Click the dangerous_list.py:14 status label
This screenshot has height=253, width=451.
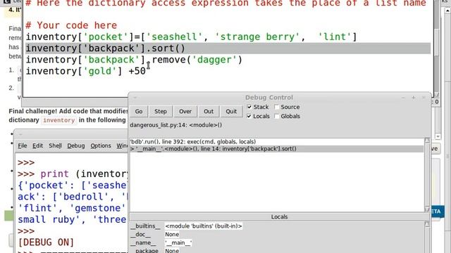pos(175,125)
